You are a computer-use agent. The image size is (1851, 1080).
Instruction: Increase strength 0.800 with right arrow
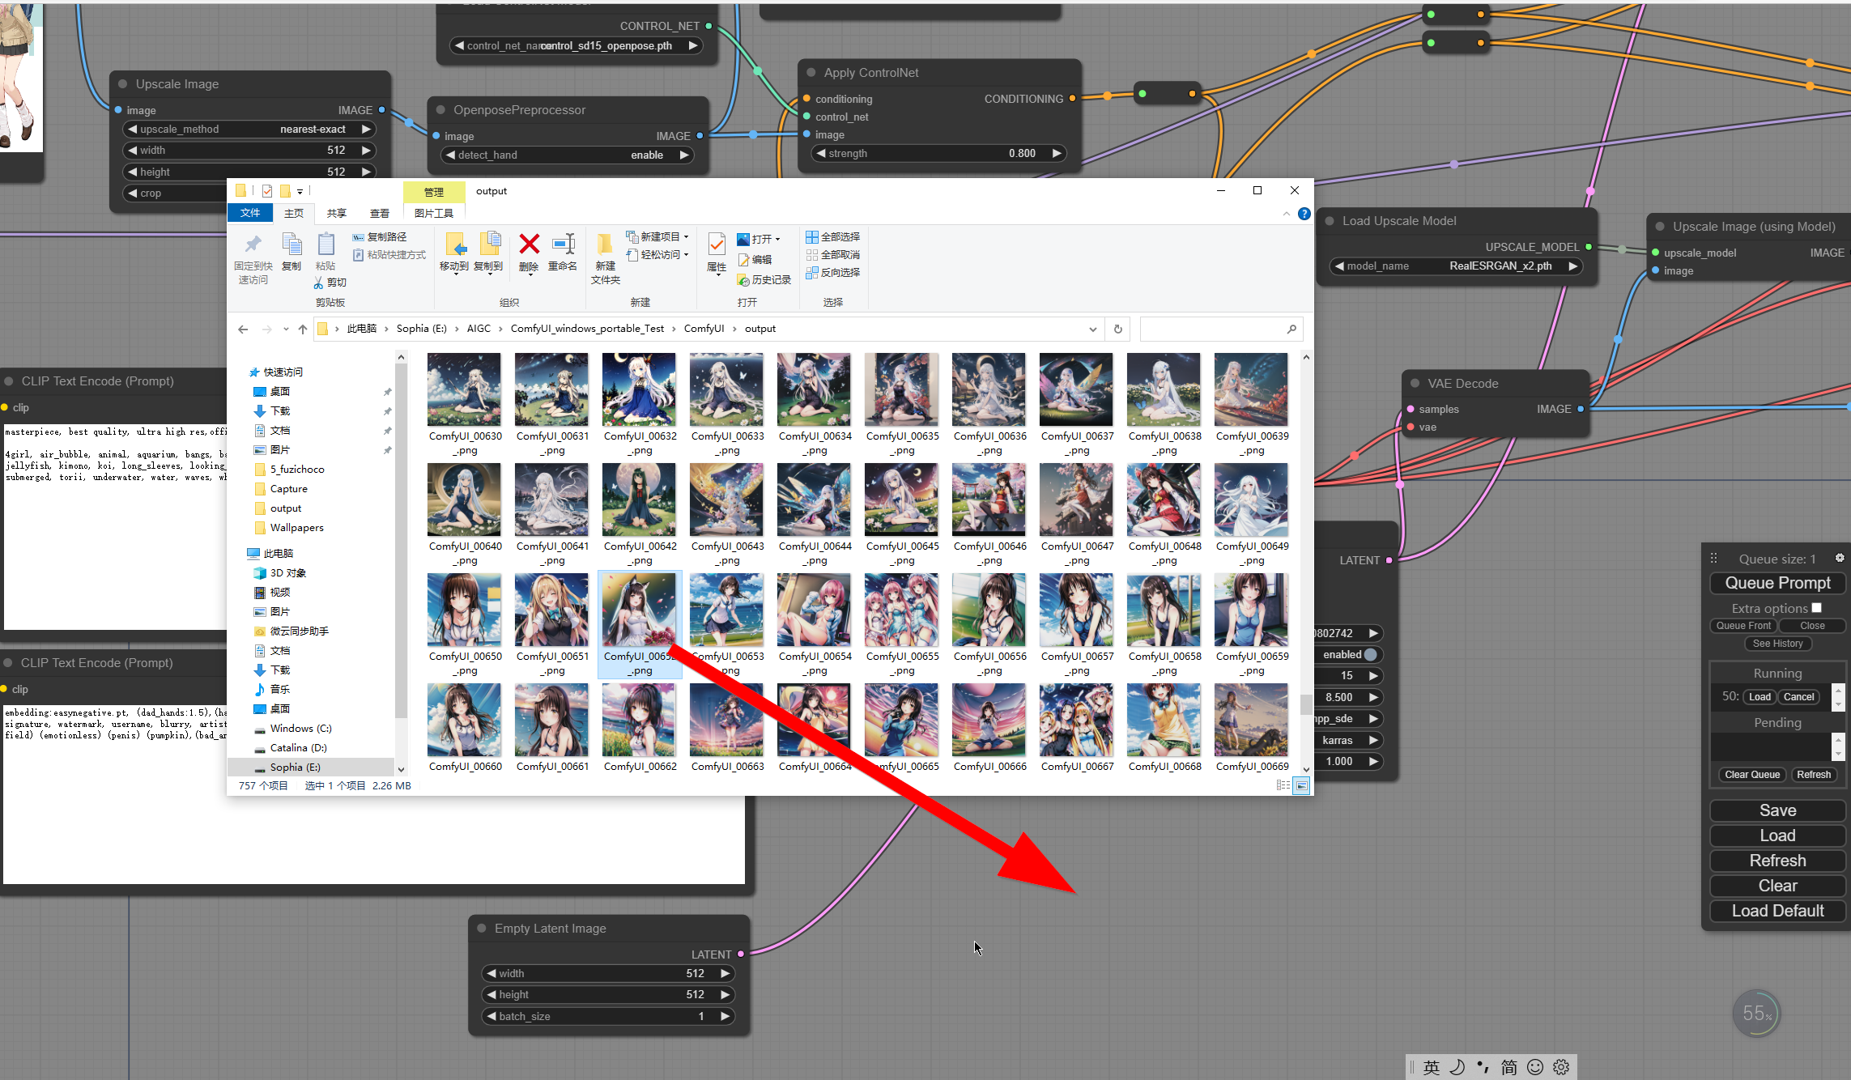pos(1057,154)
